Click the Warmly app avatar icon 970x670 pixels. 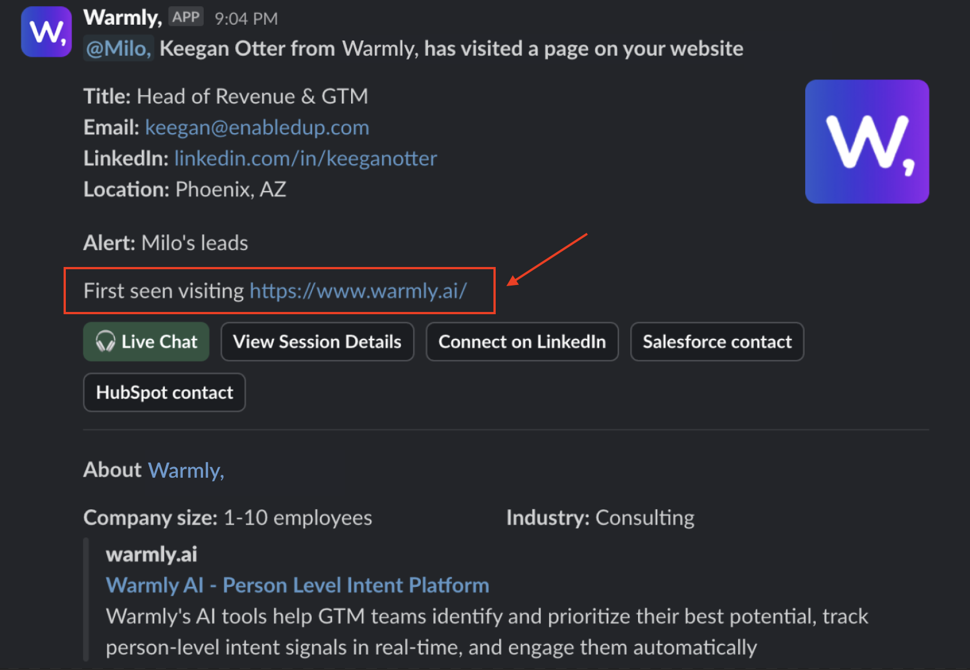(46, 31)
